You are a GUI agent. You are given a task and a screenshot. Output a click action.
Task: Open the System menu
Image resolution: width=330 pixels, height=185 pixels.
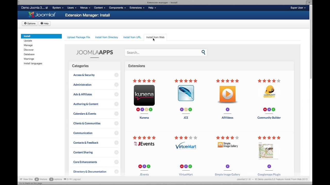[58, 8]
